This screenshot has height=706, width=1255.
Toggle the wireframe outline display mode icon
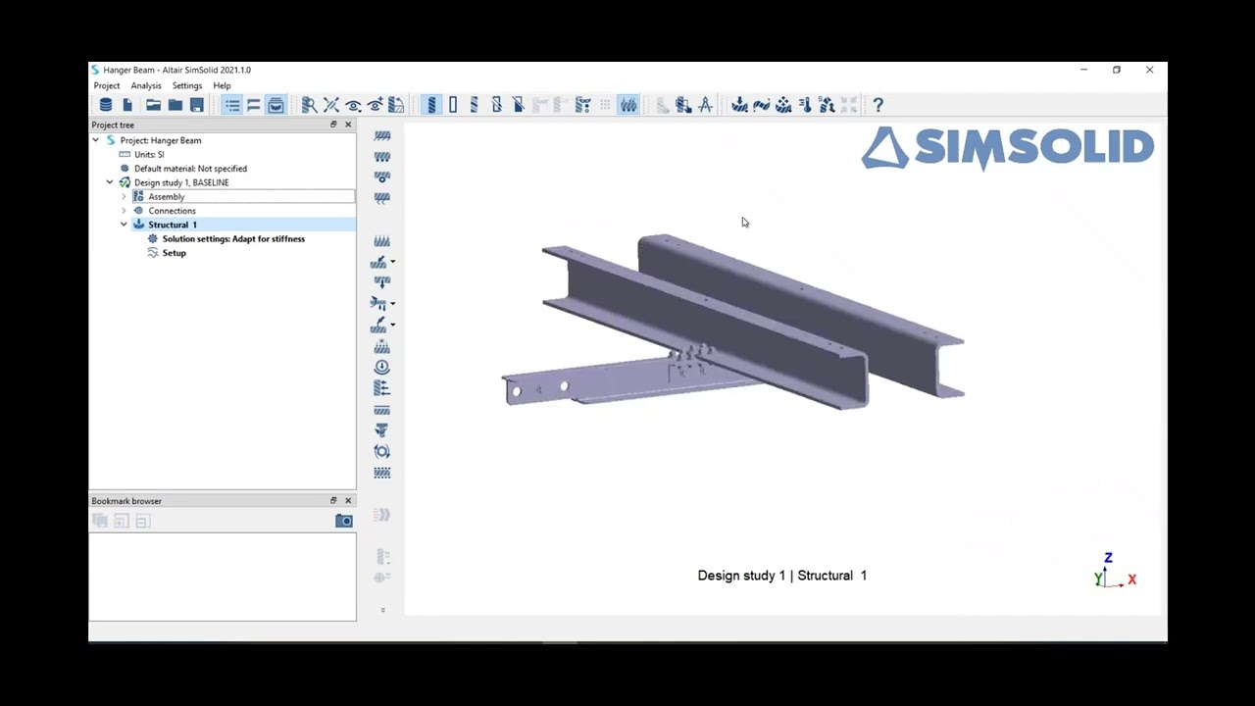point(453,105)
